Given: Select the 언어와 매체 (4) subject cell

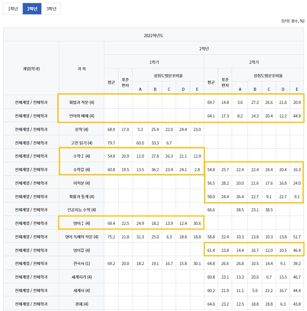Looking at the screenshot, I should tap(81, 116).
